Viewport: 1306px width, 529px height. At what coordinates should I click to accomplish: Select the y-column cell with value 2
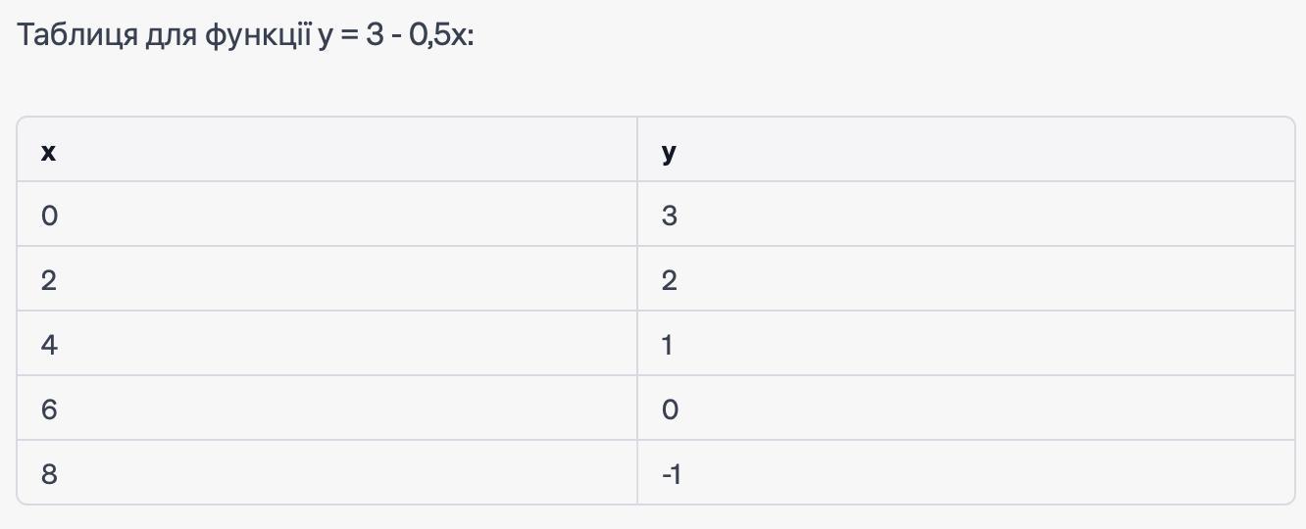click(966, 279)
